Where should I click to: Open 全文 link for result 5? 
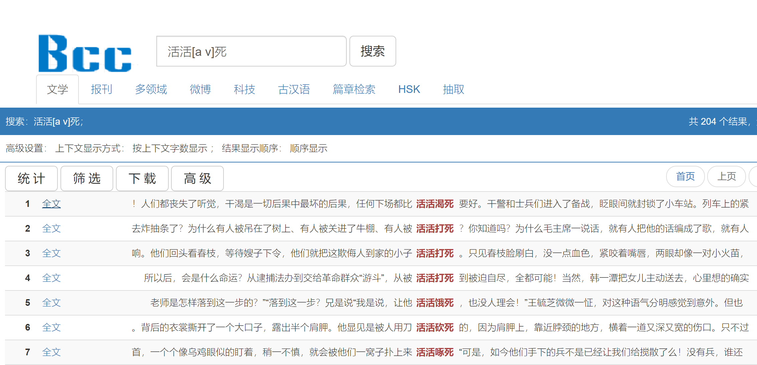point(51,302)
